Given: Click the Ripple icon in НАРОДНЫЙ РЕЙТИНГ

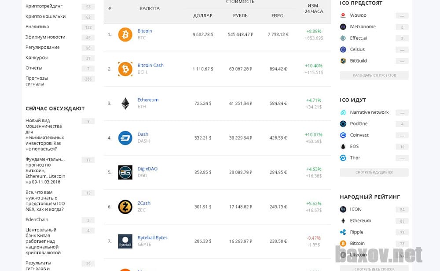Looking at the screenshot, I should [x=344, y=232].
